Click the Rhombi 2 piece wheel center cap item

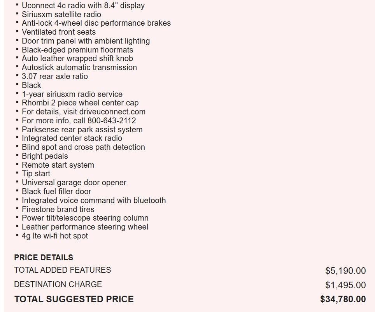pos(80,103)
